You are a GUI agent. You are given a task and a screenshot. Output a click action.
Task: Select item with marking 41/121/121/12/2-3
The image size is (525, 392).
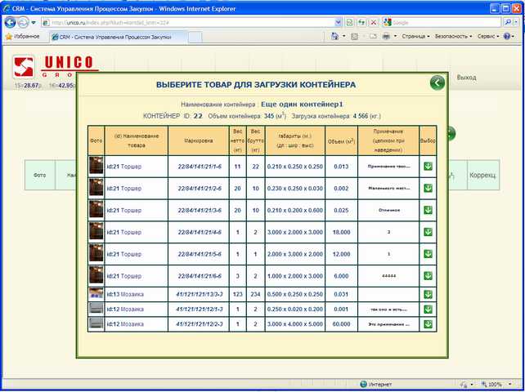(x=428, y=324)
